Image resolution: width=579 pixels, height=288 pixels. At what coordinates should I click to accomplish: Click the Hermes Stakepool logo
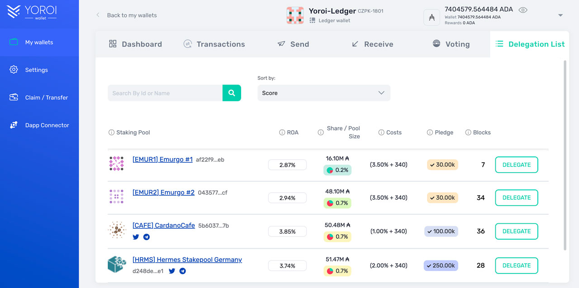[117, 264]
